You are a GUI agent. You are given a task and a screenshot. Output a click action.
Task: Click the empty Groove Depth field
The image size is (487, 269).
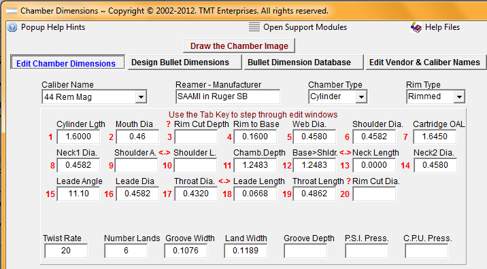(305, 251)
